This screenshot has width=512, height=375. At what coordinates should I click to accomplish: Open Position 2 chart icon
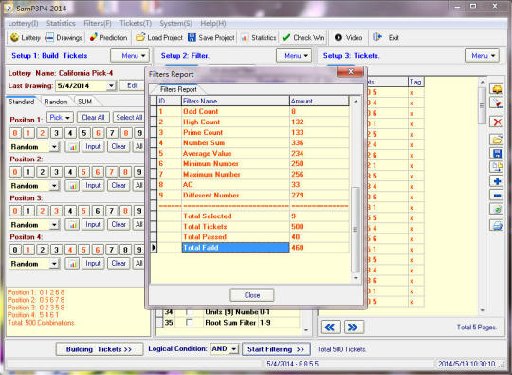point(72,186)
